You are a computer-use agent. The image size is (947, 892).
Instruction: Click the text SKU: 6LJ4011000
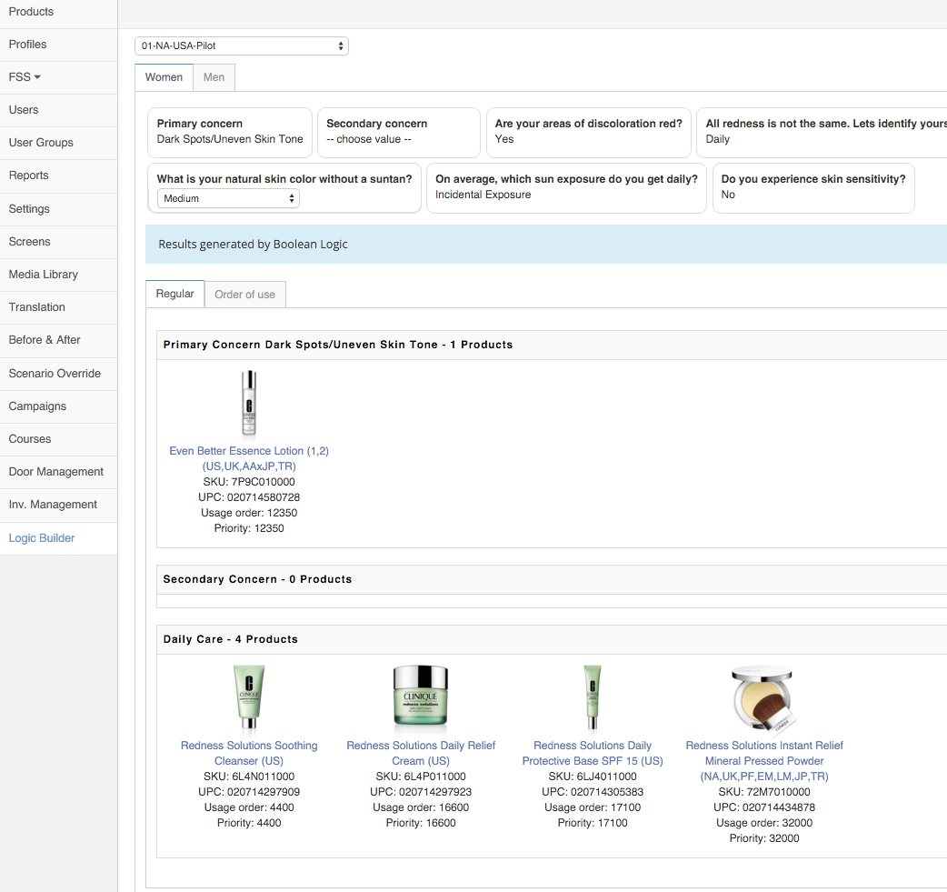593,776
